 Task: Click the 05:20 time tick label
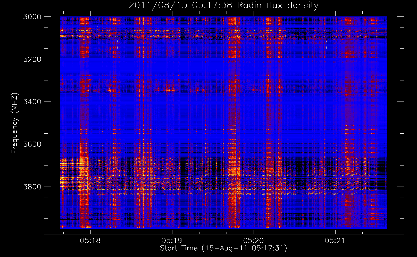pyautogui.click(x=253, y=241)
